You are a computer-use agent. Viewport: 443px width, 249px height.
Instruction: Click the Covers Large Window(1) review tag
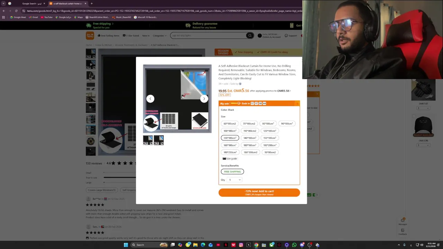tap(102, 190)
